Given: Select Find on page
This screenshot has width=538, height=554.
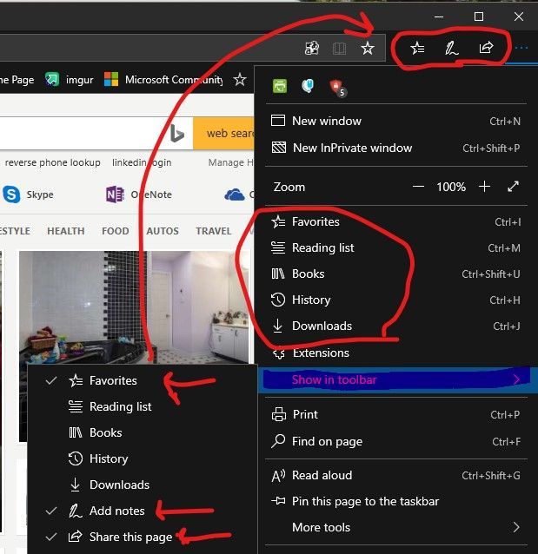Looking at the screenshot, I should [x=396, y=442].
